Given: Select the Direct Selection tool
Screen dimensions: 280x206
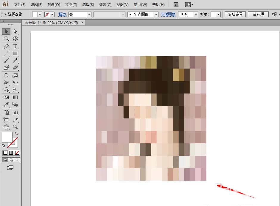Looking at the screenshot, I should [15, 31].
